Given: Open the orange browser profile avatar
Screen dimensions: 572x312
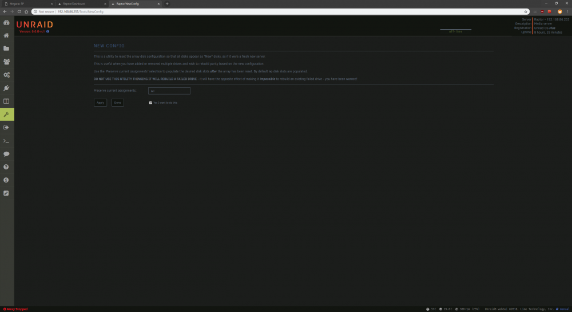Looking at the screenshot, I should (x=559, y=11).
